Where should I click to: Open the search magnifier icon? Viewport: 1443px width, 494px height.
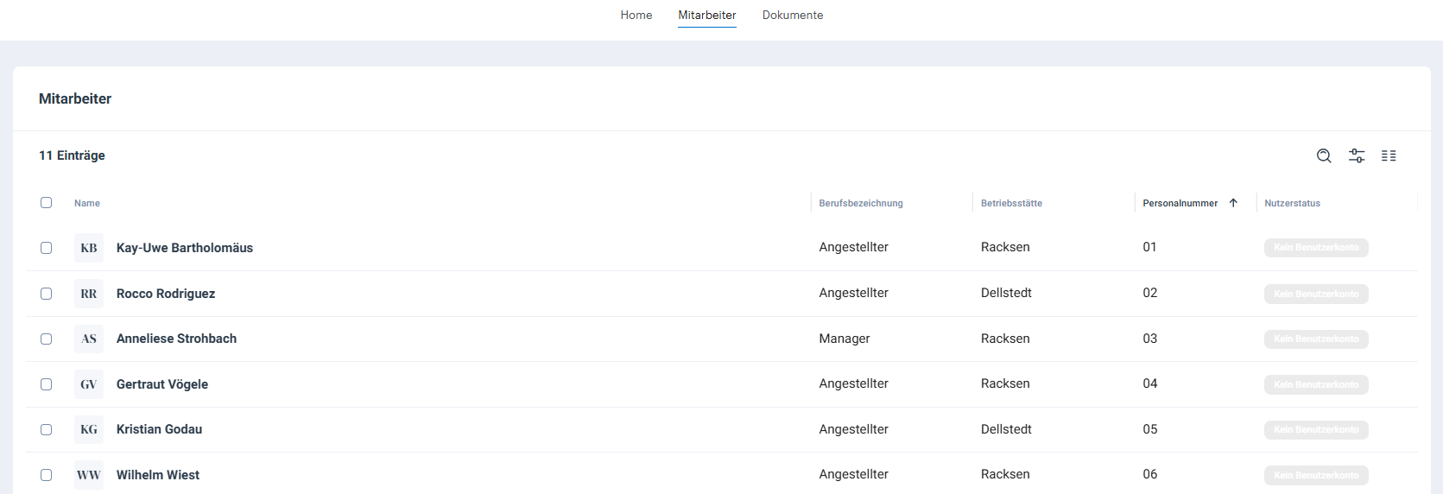[1324, 155]
